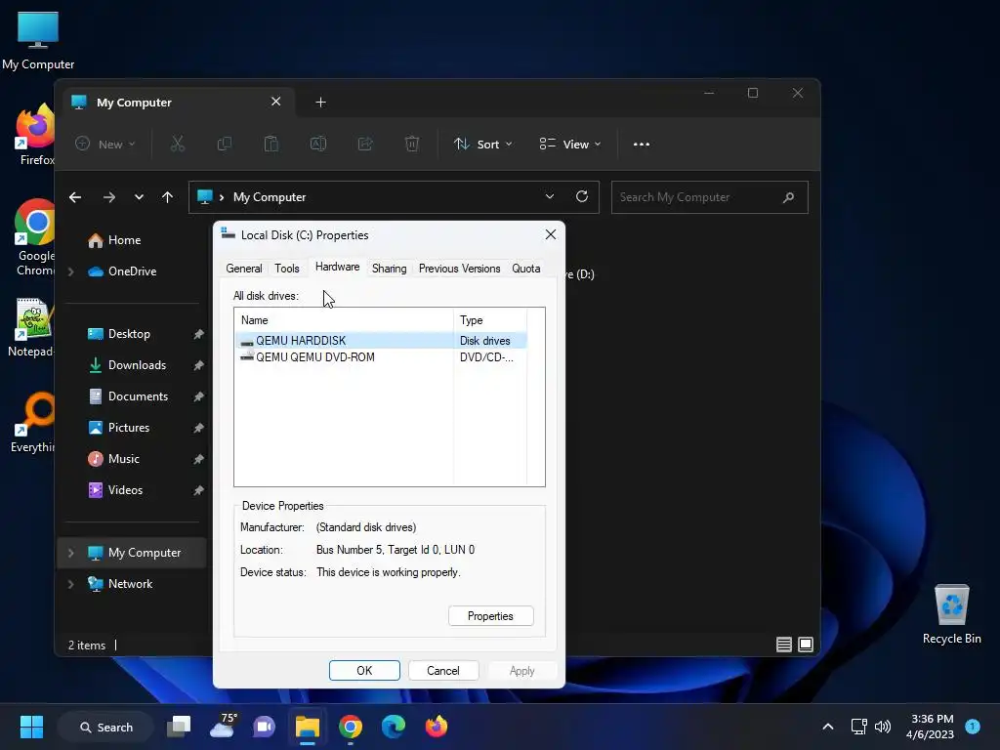The width and height of the screenshot is (1000, 750).
Task: Click the device Properties button
Action: (x=490, y=616)
